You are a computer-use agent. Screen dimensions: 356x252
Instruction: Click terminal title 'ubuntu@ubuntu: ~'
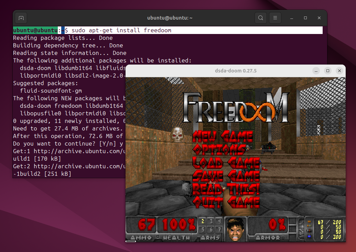click(x=170, y=18)
